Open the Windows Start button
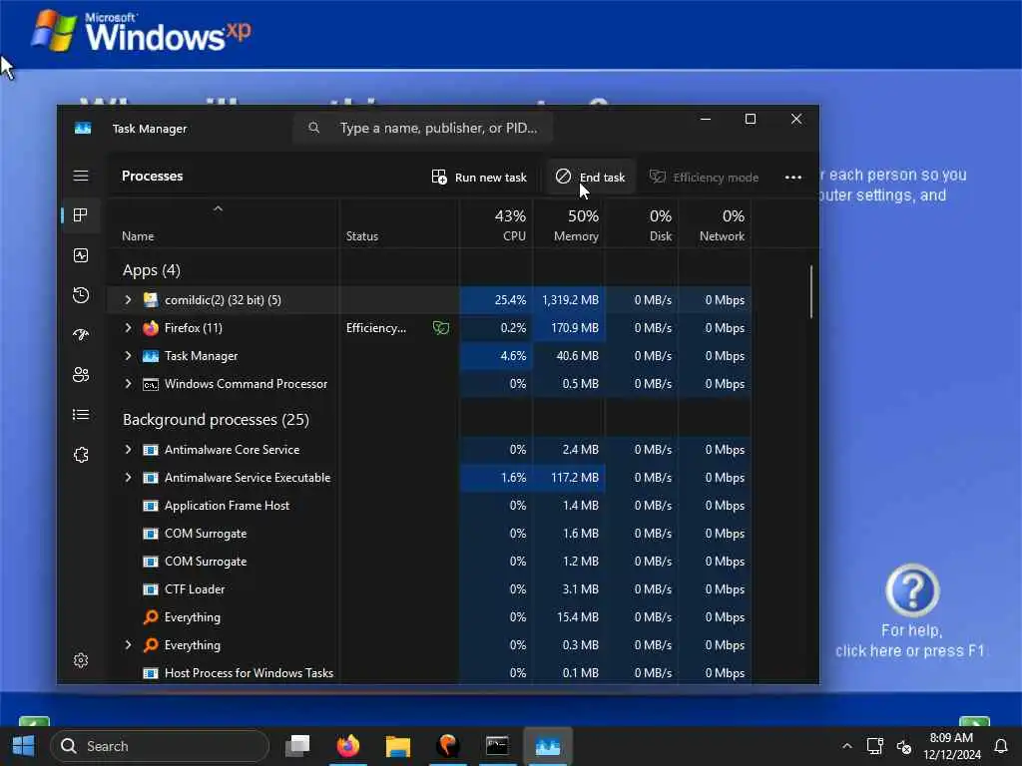1022x766 pixels. (24, 746)
